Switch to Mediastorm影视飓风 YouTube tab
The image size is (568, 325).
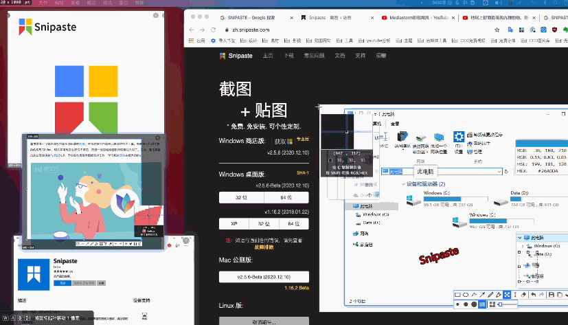click(415, 17)
